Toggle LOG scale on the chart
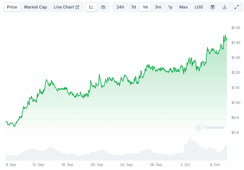 click(199, 7)
